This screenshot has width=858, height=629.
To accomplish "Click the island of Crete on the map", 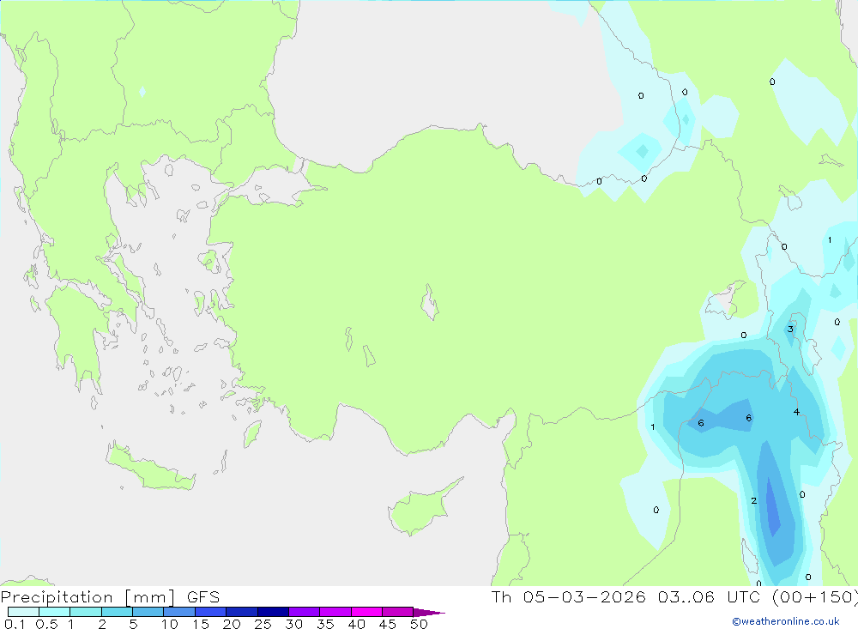I will coord(150,469).
